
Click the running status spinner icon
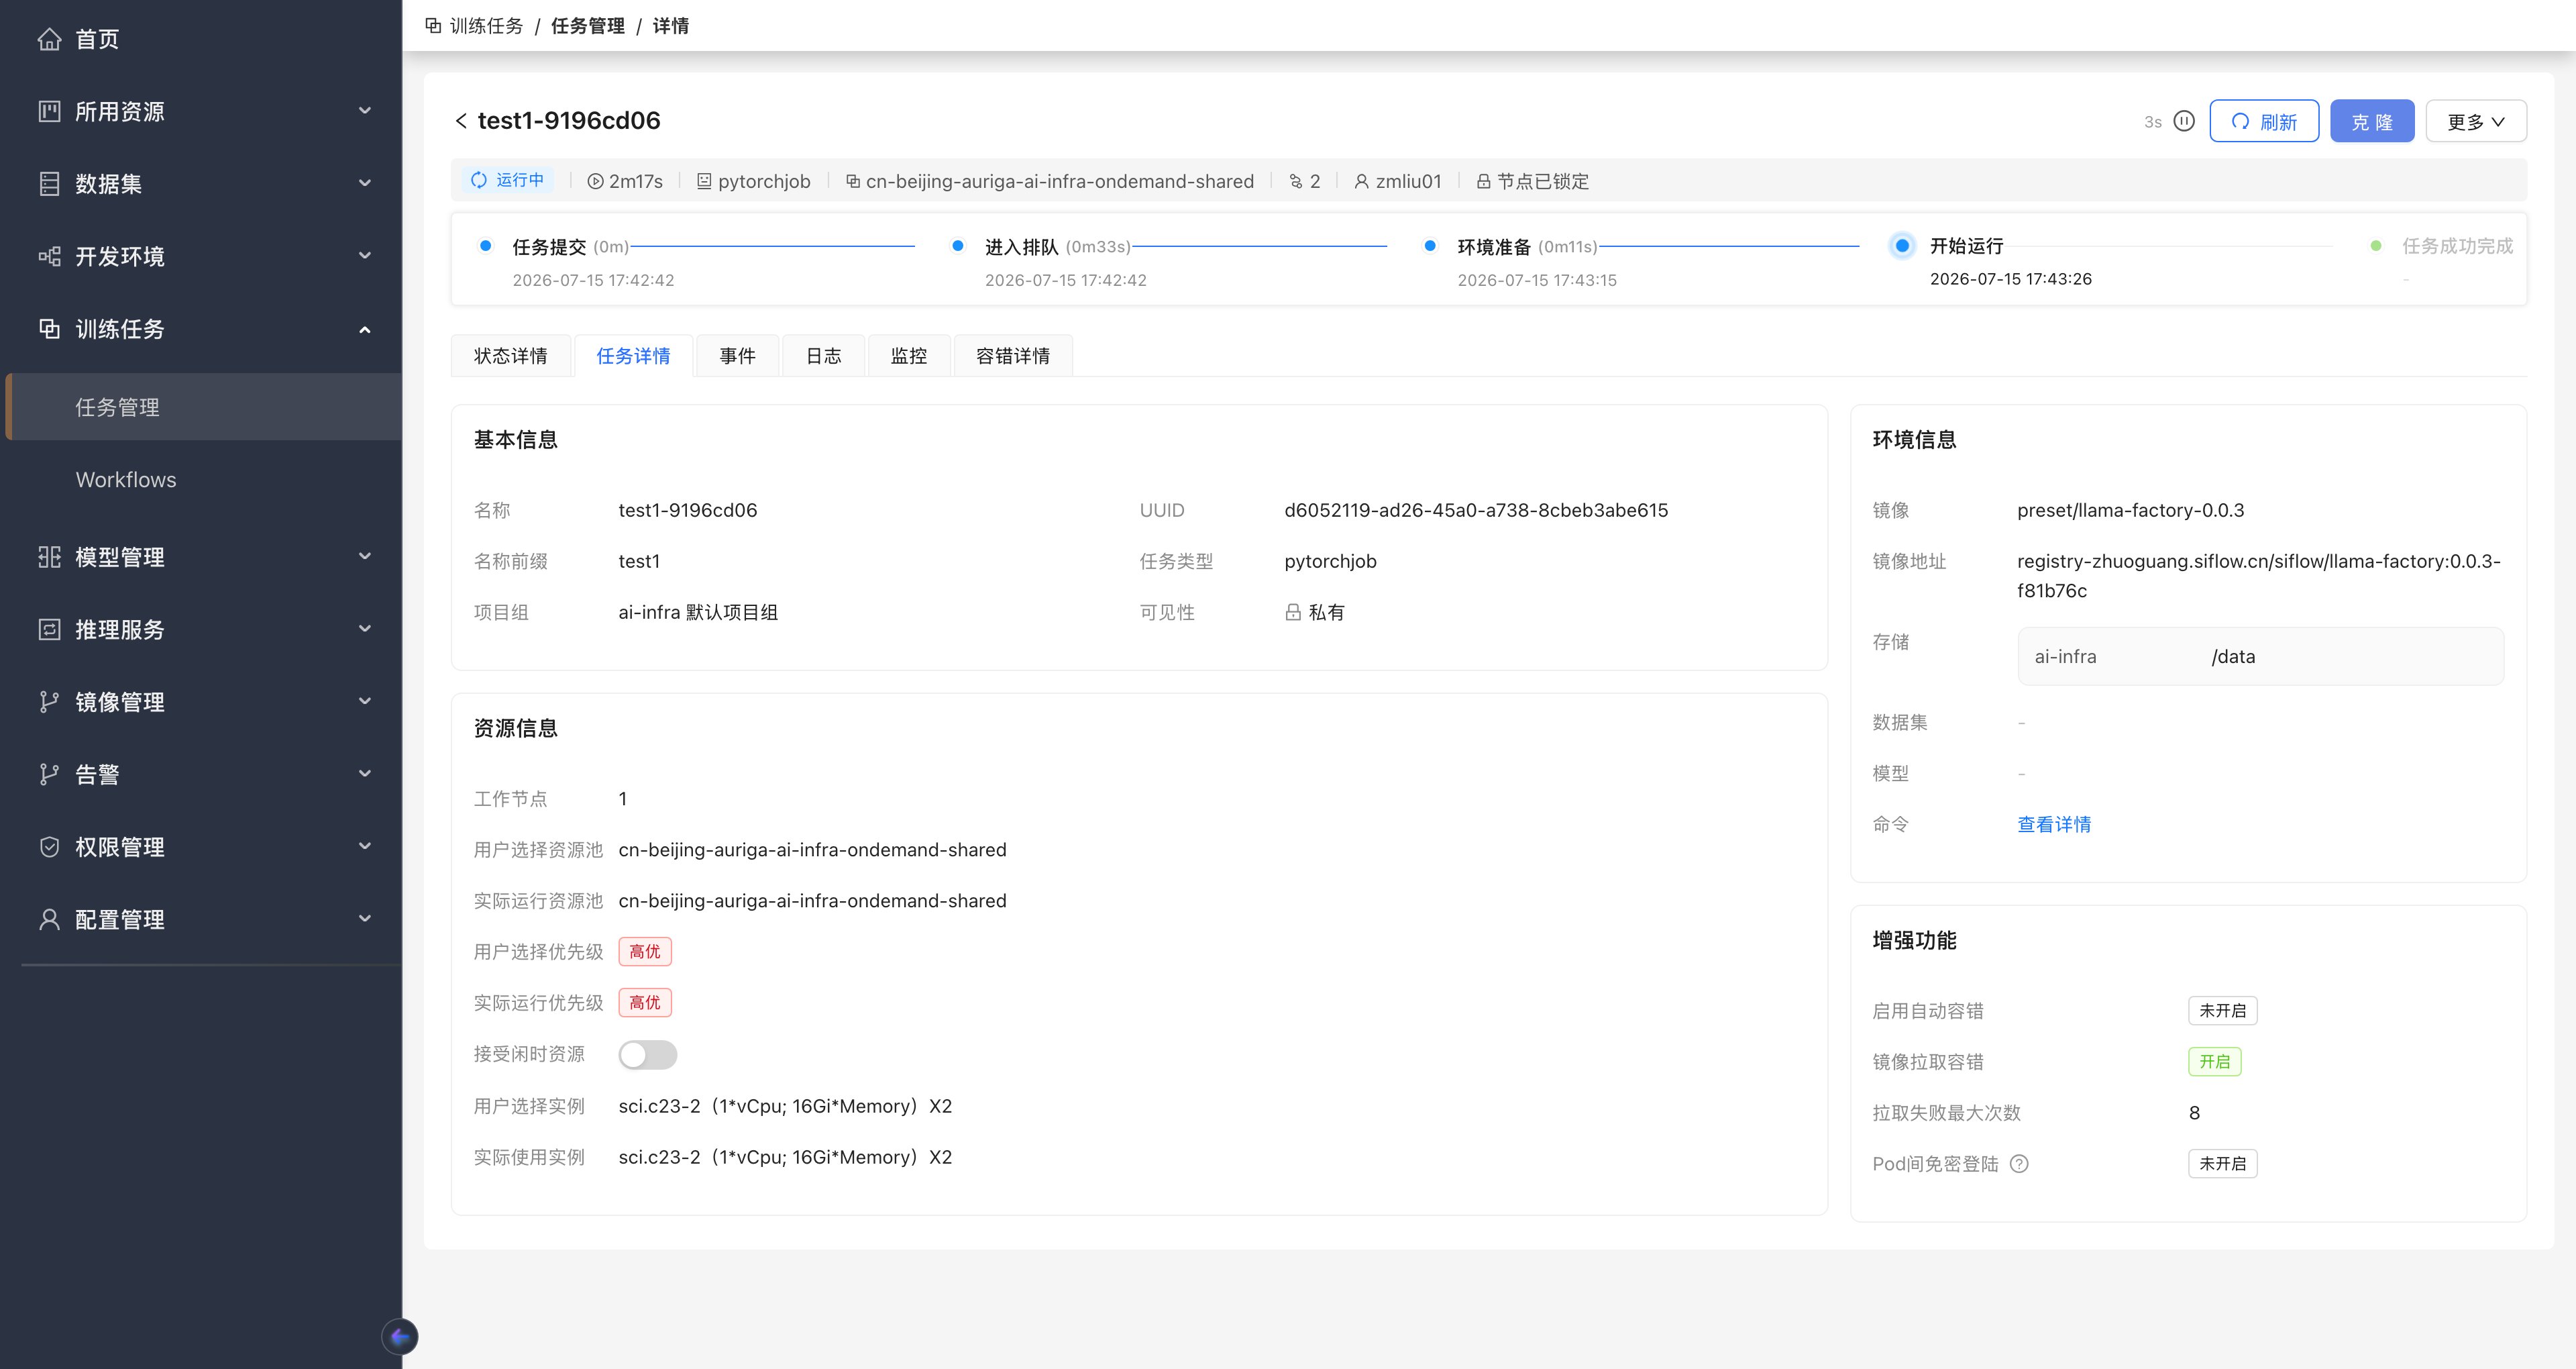tap(479, 180)
